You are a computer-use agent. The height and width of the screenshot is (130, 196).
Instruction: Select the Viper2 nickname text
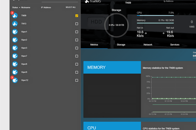coord(24,40)
